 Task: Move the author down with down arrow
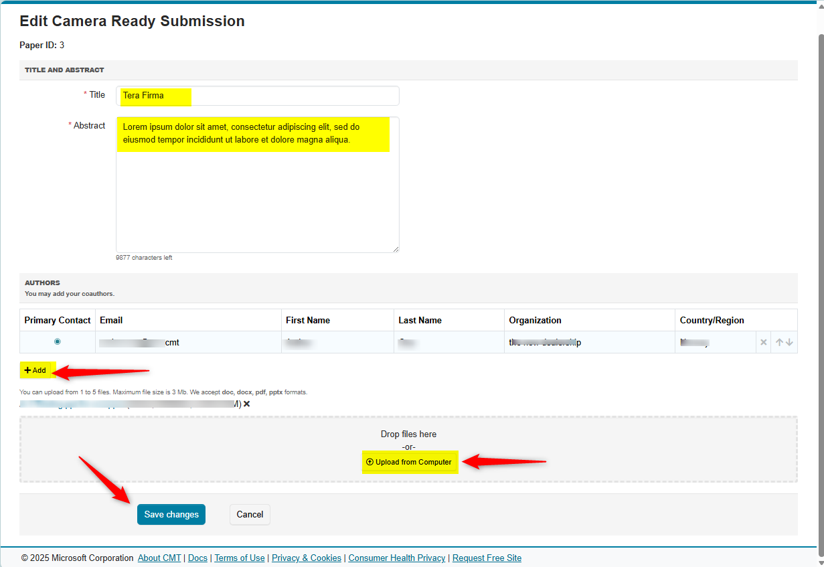(790, 342)
